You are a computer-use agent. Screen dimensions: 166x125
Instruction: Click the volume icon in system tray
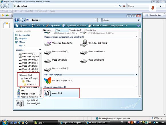click(157, 122)
